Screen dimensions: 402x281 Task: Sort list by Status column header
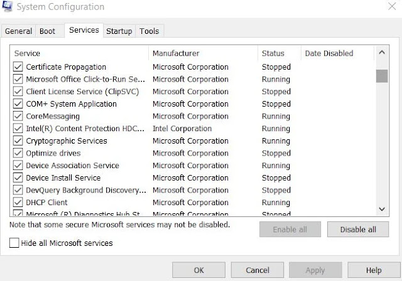click(x=279, y=53)
